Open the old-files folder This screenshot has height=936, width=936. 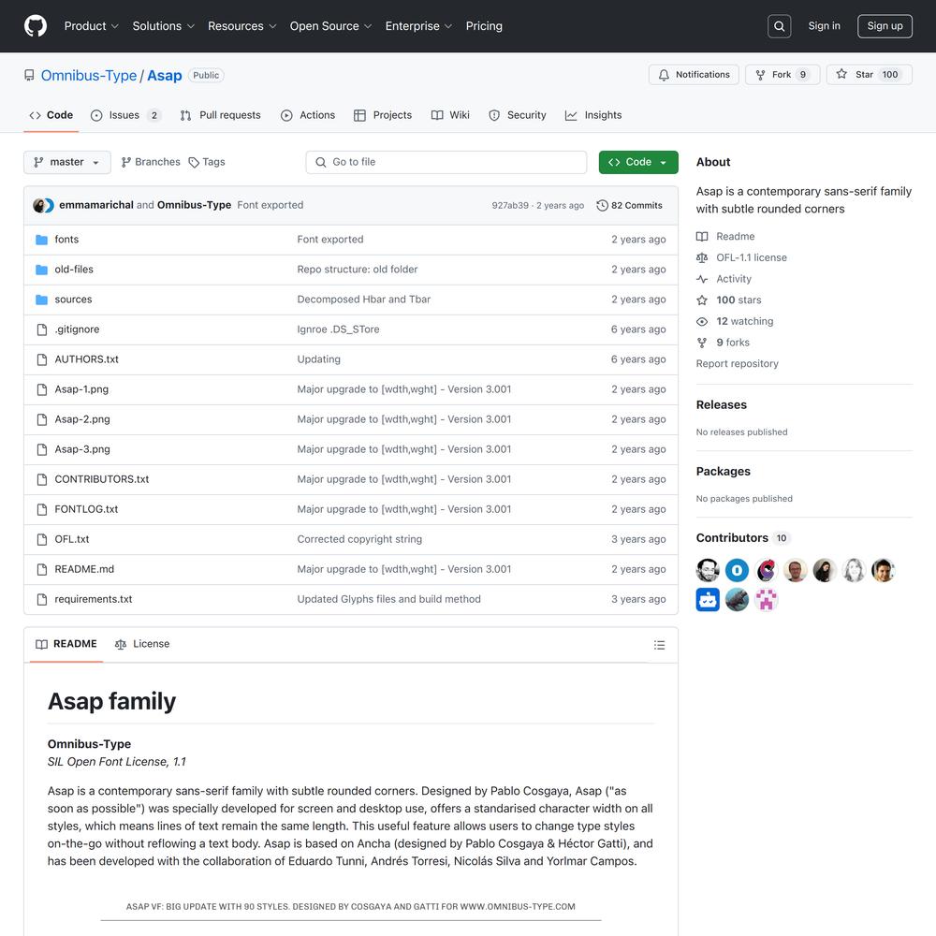pyautogui.click(x=74, y=270)
